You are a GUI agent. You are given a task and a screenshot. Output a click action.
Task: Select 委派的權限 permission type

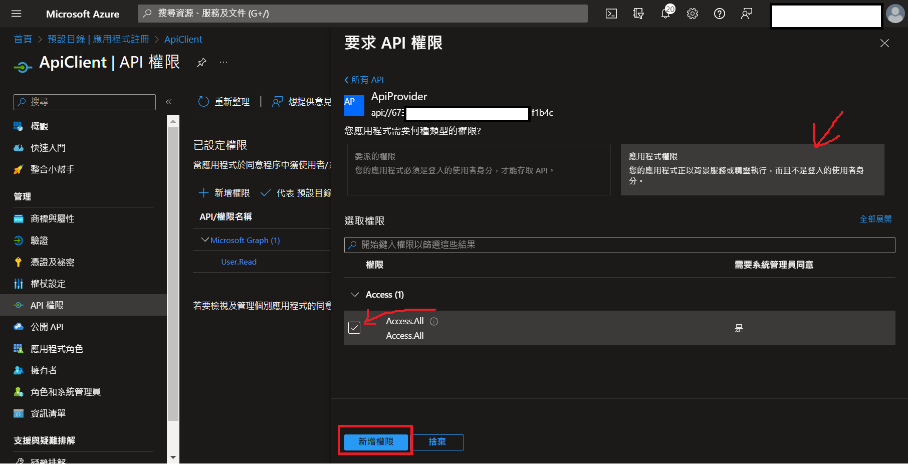479,169
